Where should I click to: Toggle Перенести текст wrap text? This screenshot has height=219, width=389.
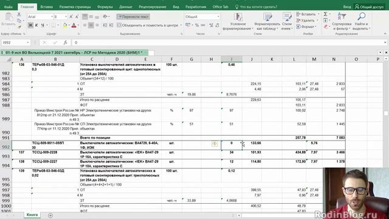[133, 16]
